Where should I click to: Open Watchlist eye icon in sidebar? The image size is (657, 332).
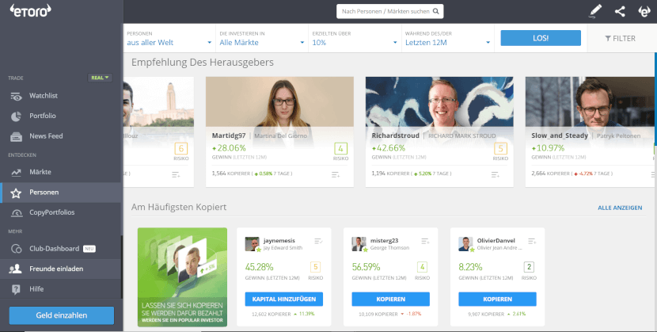click(x=16, y=97)
